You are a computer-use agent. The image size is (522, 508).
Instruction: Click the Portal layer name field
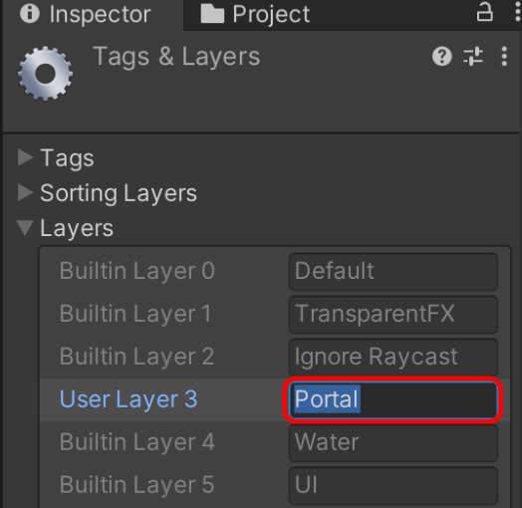393,399
